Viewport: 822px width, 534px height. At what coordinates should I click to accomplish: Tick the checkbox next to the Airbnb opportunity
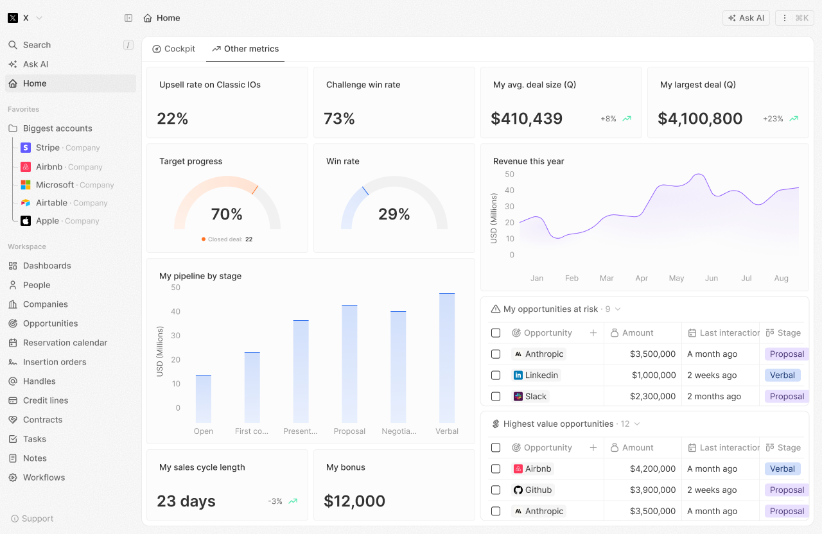(x=495, y=469)
